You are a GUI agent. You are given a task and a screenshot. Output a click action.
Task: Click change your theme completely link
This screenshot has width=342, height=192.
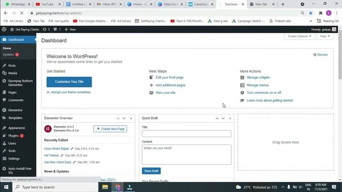click(x=71, y=92)
